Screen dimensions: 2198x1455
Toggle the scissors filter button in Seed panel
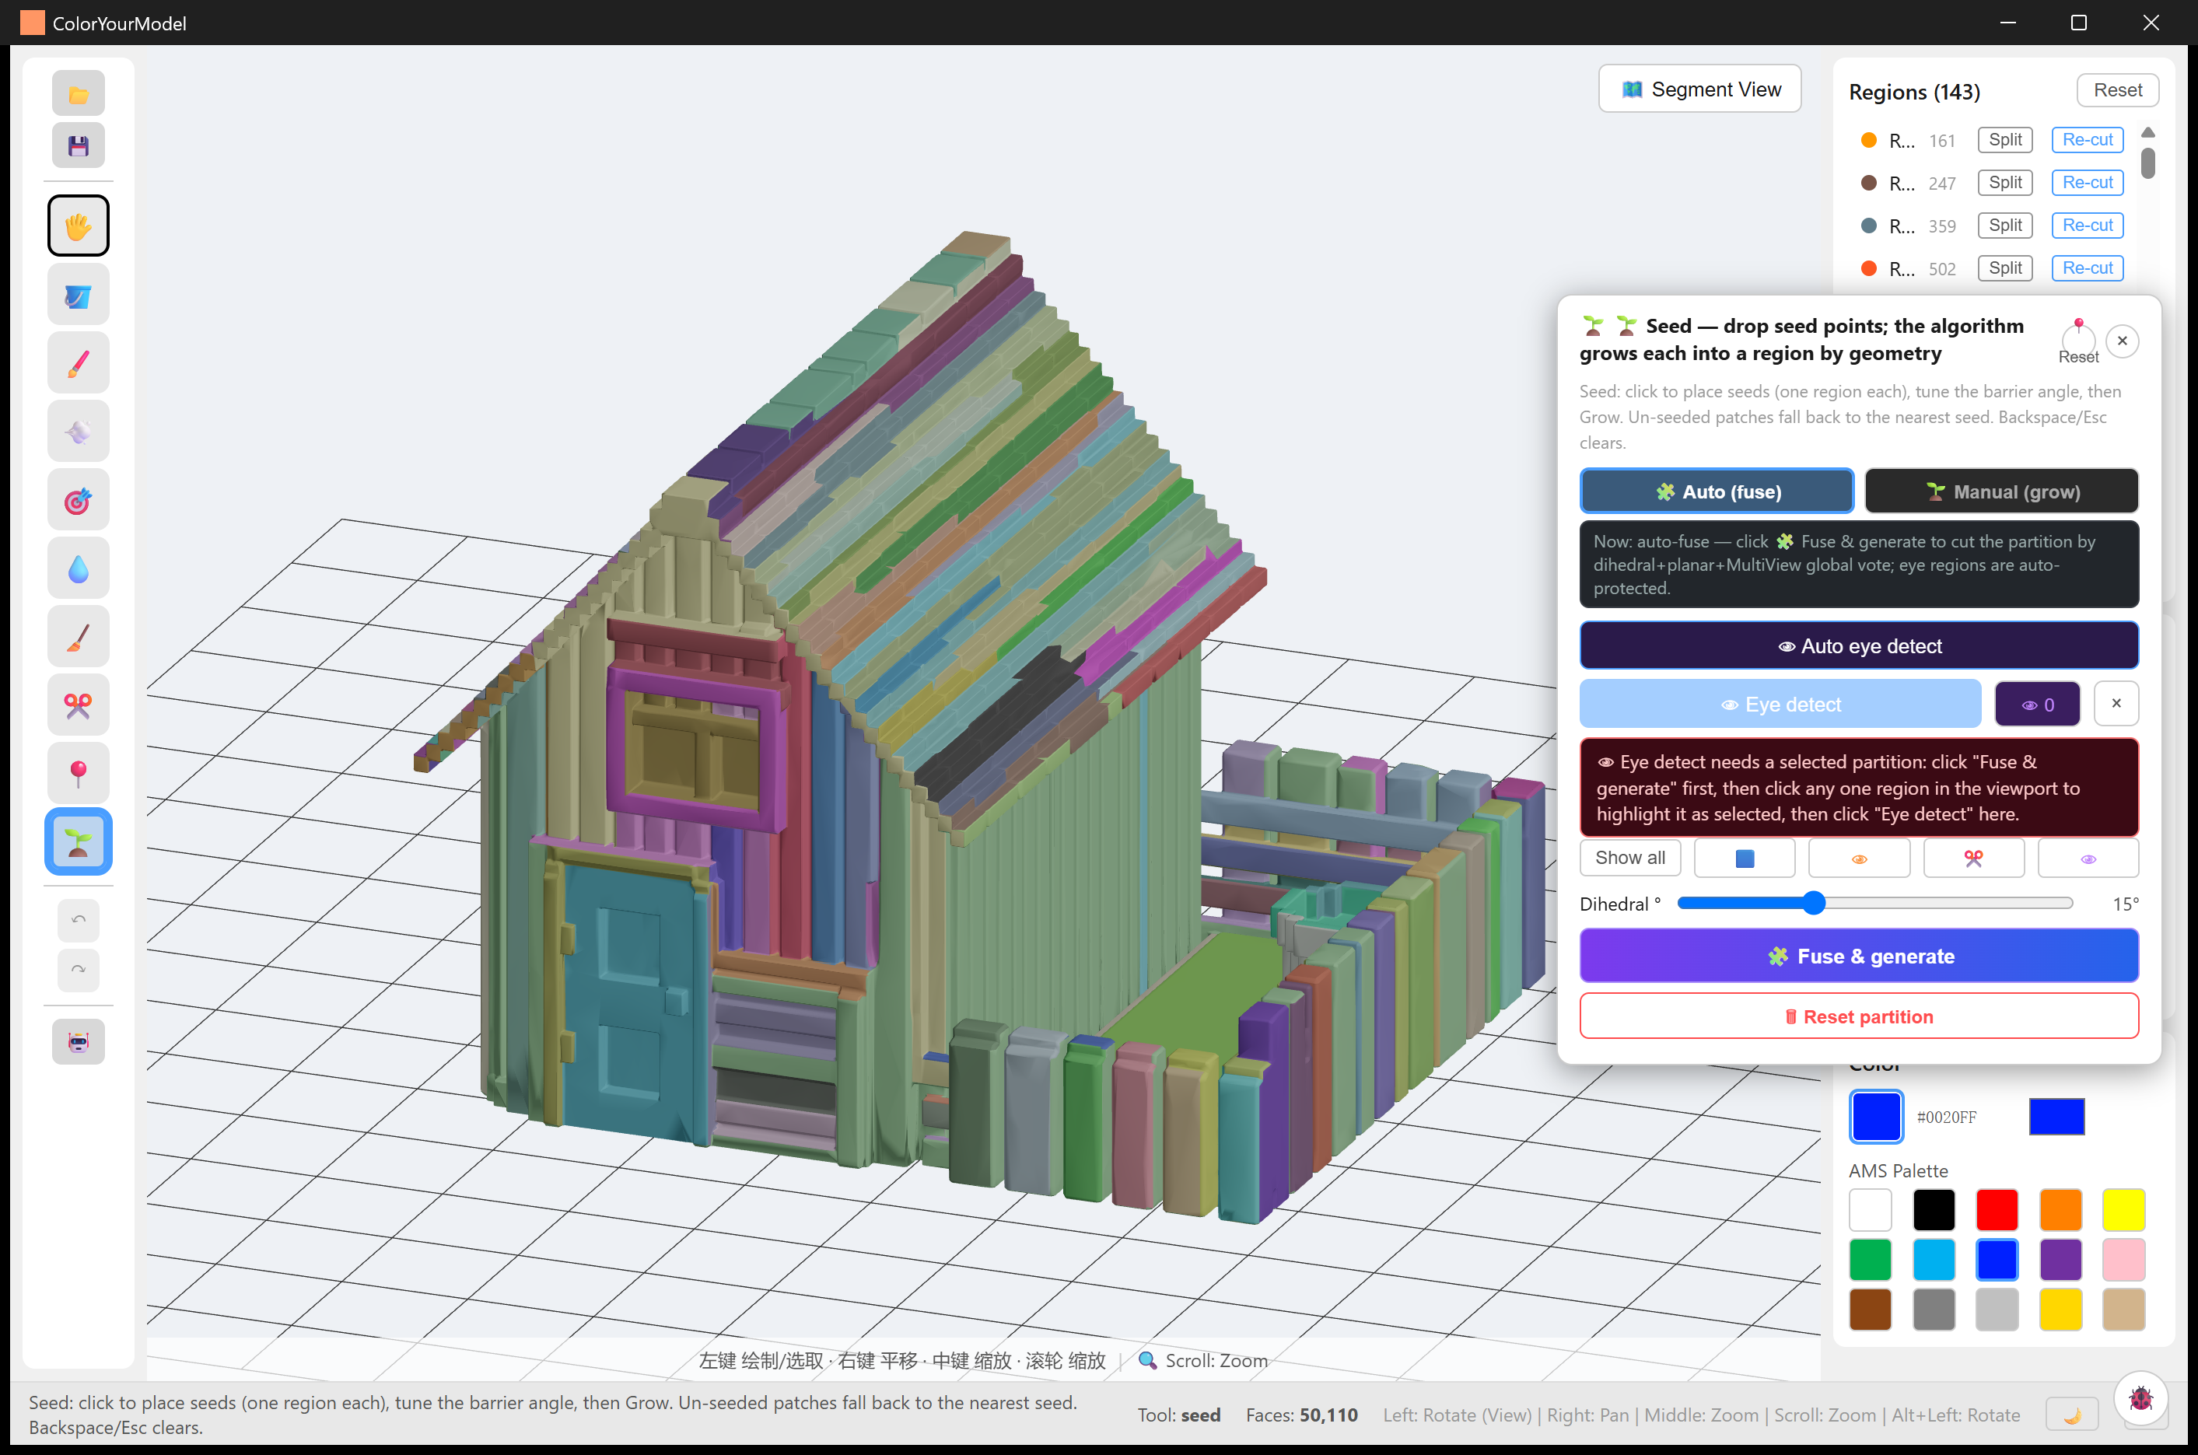(x=1973, y=859)
